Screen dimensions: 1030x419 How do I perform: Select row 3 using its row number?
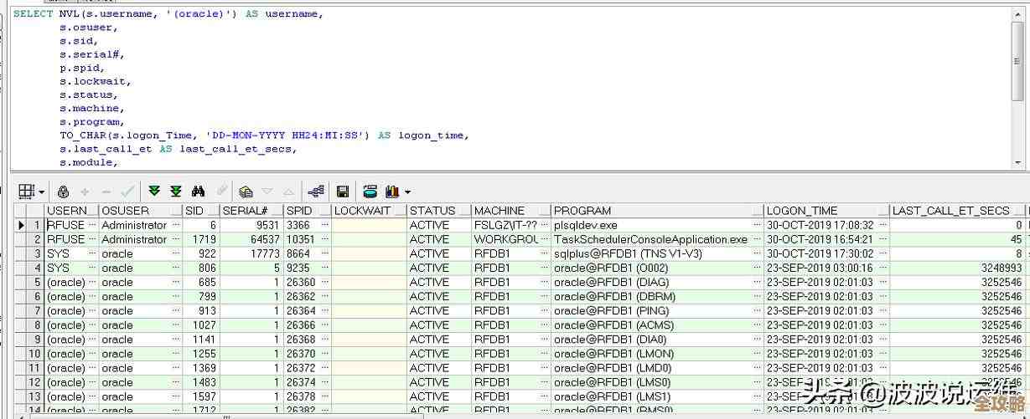(x=37, y=253)
